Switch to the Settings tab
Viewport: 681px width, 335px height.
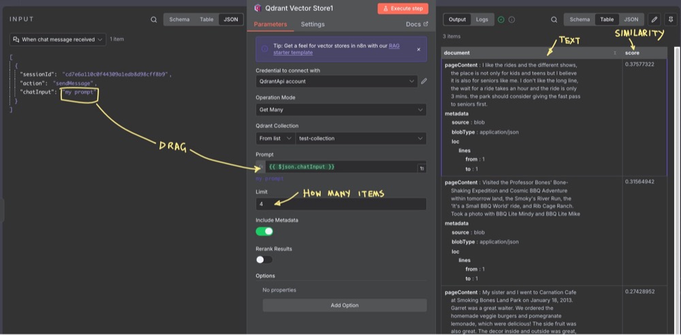pyautogui.click(x=313, y=25)
